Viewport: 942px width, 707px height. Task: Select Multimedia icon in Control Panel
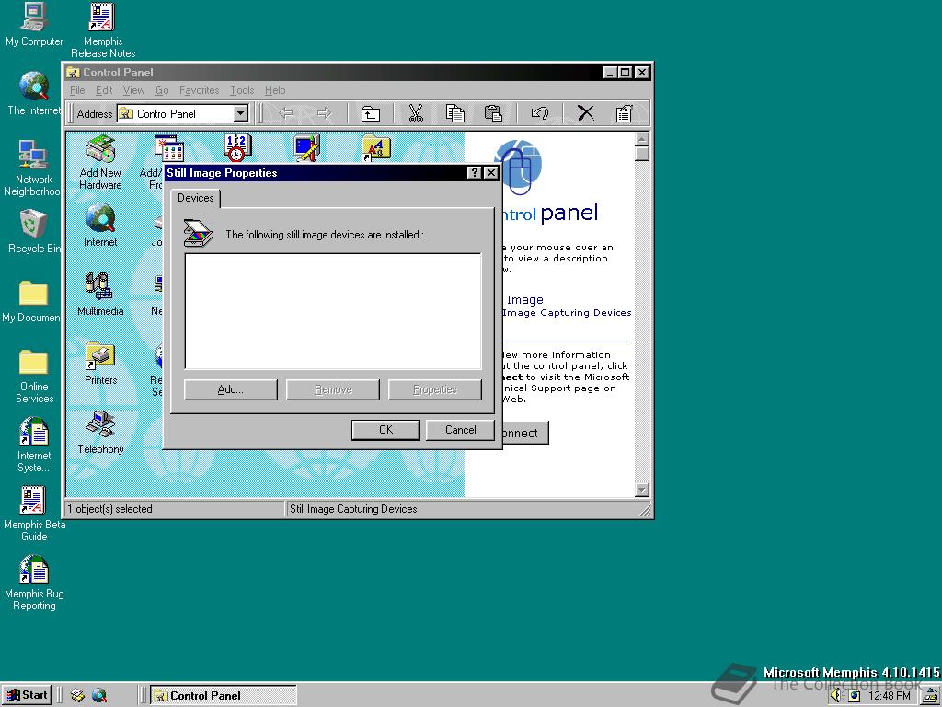pyautogui.click(x=100, y=295)
